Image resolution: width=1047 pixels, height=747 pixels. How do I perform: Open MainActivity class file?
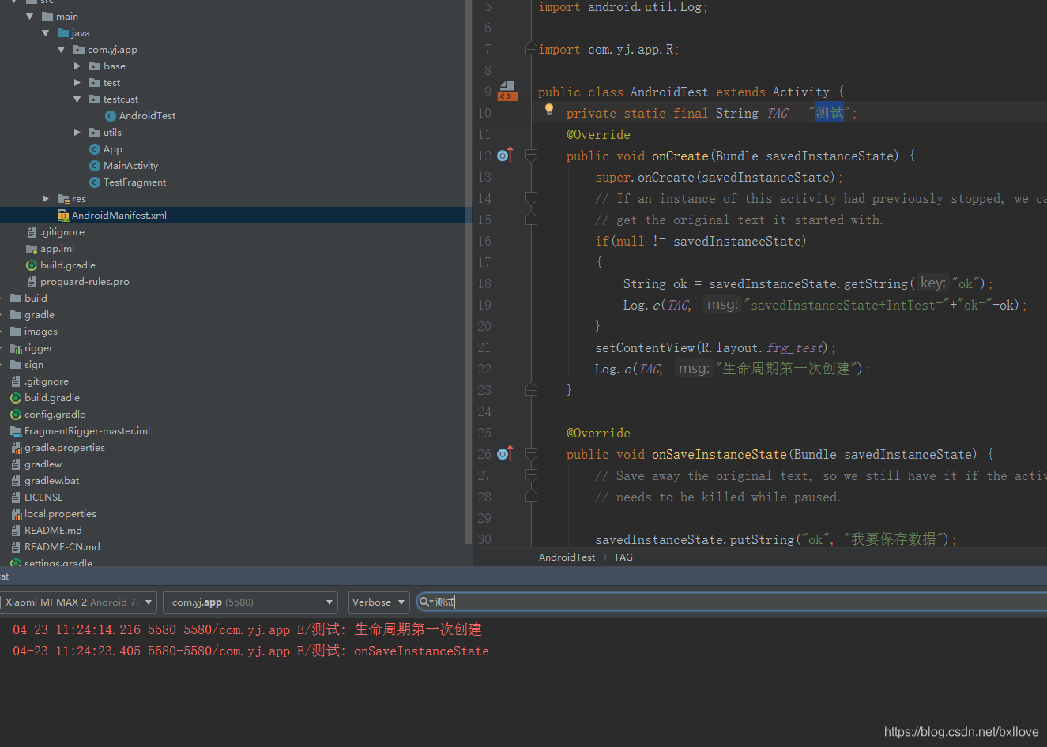[x=130, y=165]
